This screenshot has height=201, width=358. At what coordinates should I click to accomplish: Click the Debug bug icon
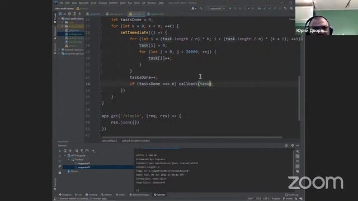(235, 8)
